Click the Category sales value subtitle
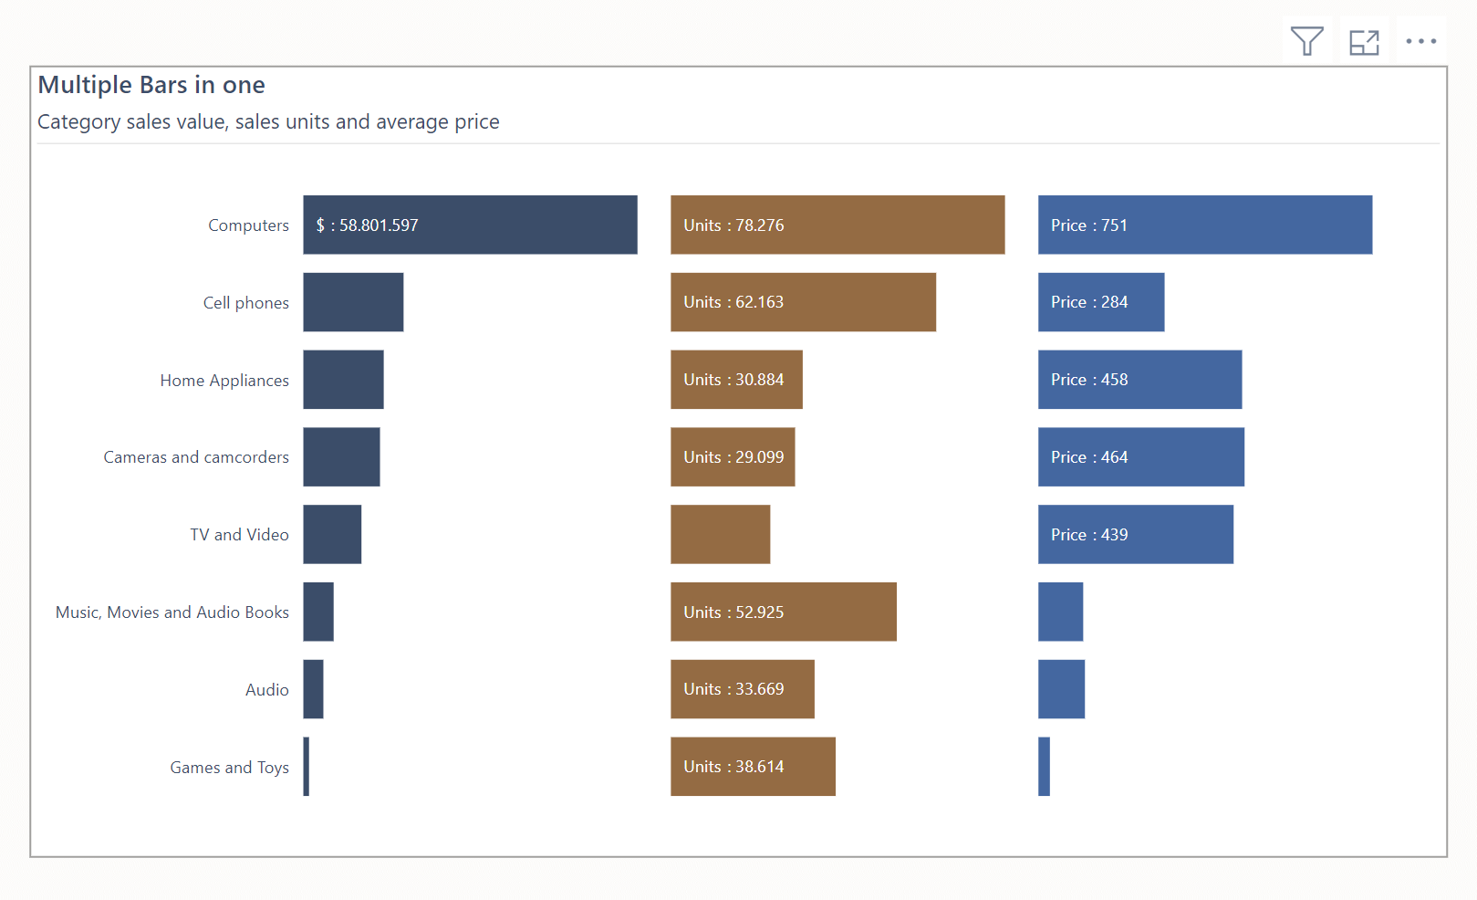Image resolution: width=1477 pixels, height=900 pixels. (x=268, y=121)
